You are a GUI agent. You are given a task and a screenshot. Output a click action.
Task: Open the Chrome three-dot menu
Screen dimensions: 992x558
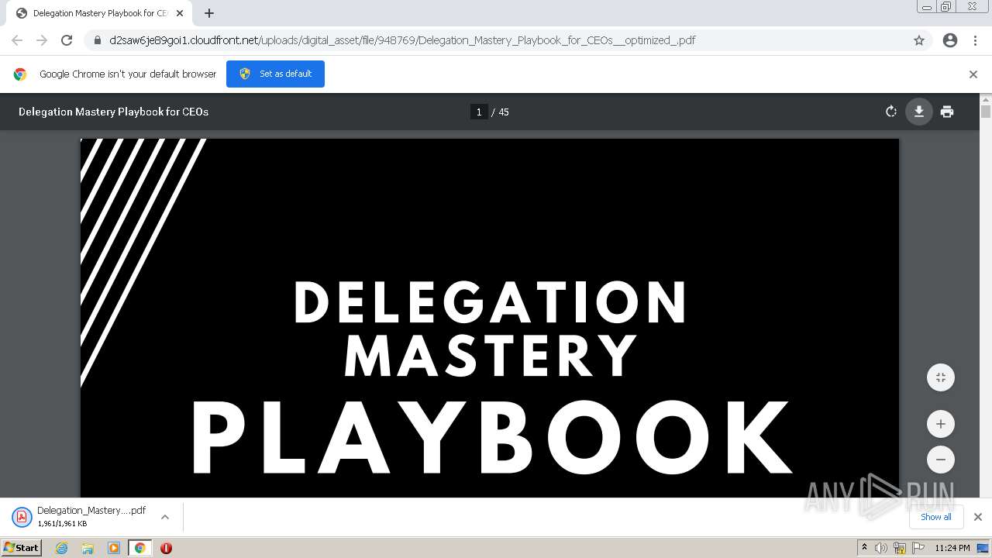pyautogui.click(x=975, y=40)
